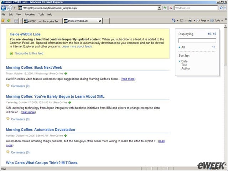Viewport: 228px width, 171px height.
Task: Open the View menu
Action: [19, 14]
